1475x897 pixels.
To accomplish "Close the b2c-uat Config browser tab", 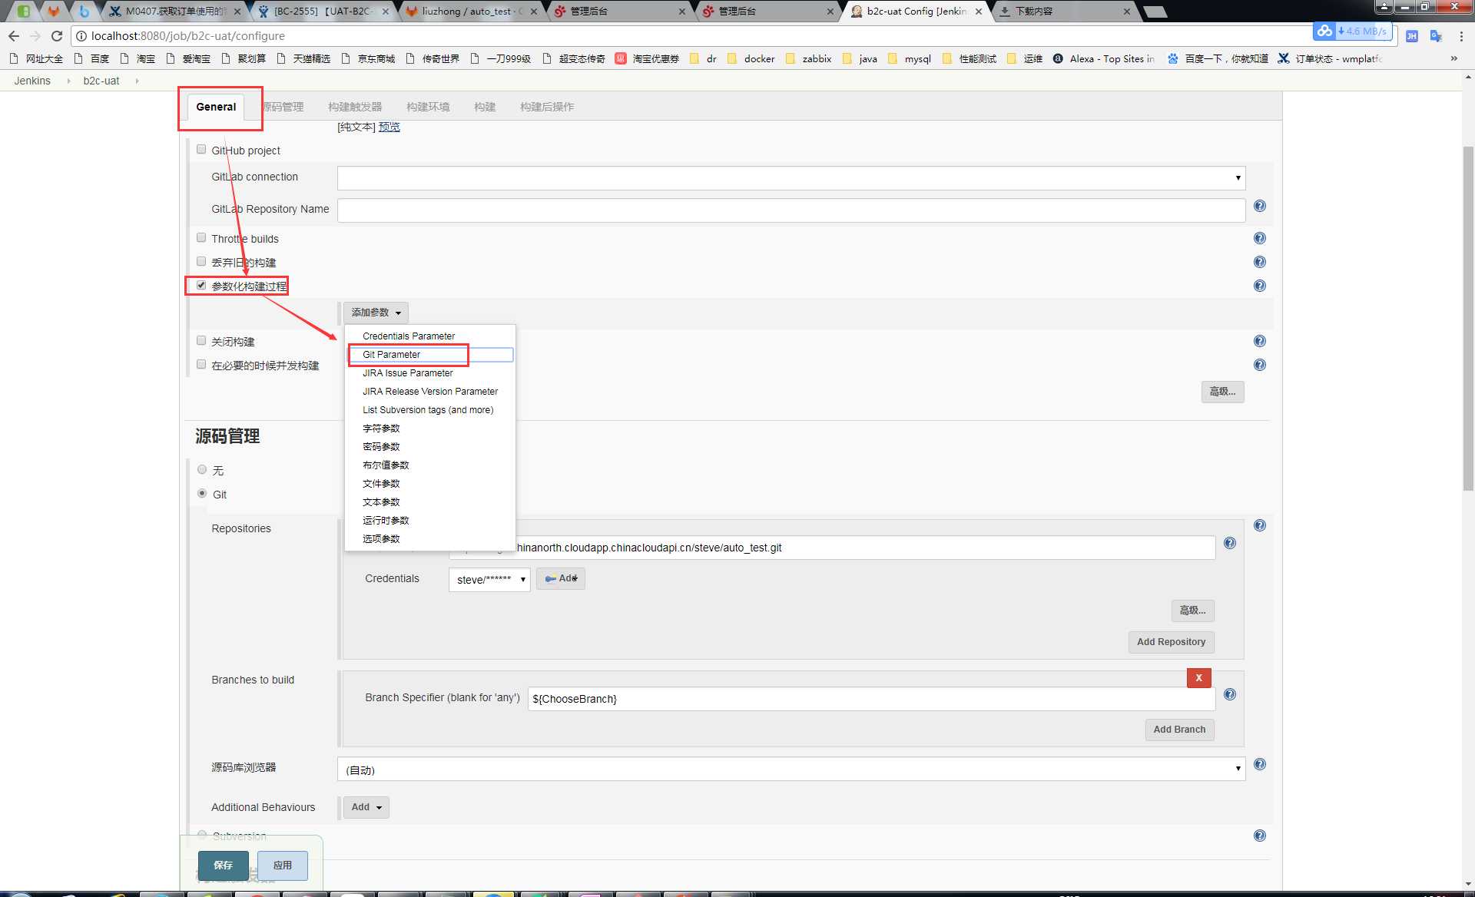I will [979, 12].
